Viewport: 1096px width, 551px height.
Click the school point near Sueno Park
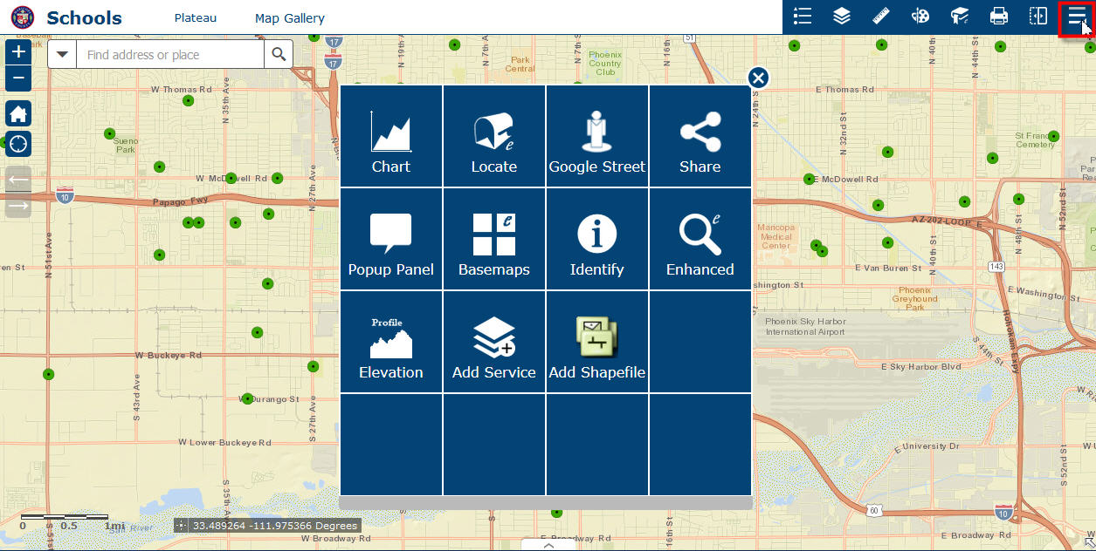(109, 134)
